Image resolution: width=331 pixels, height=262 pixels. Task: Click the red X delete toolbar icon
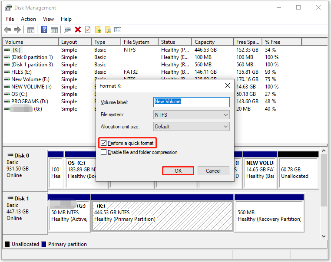coord(78,29)
